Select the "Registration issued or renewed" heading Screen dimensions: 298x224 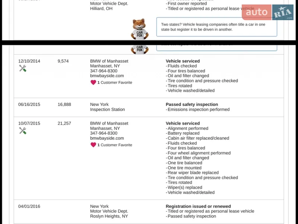(x=198, y=206)
